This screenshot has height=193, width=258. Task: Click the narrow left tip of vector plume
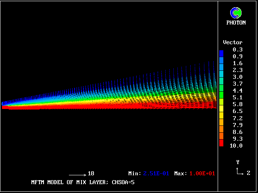point(4,105)
